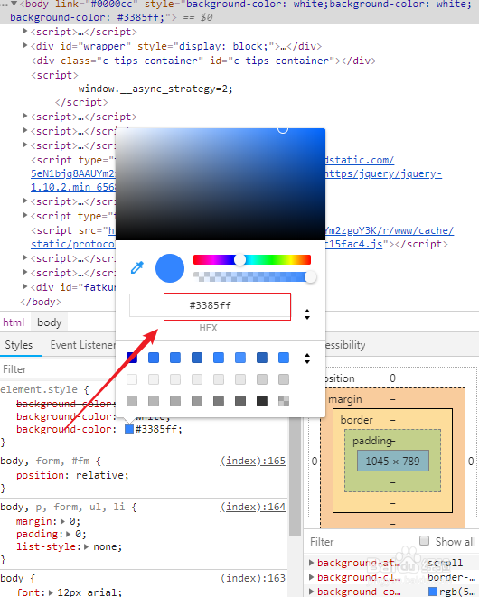Viewport: 479px width, 597px height.
Task: Click the large current color preview circle
Action: click(170, 268)
